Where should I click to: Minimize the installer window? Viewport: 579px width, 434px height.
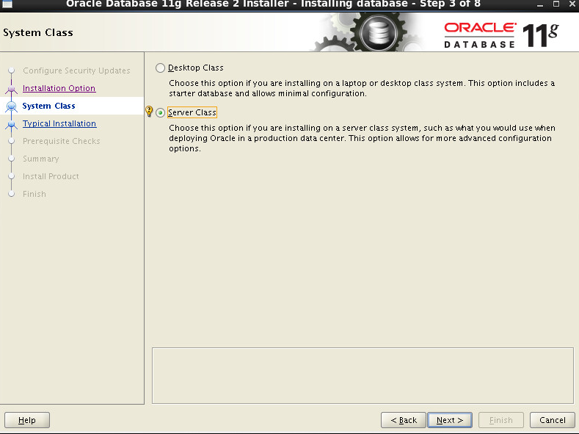coord(540,4)
